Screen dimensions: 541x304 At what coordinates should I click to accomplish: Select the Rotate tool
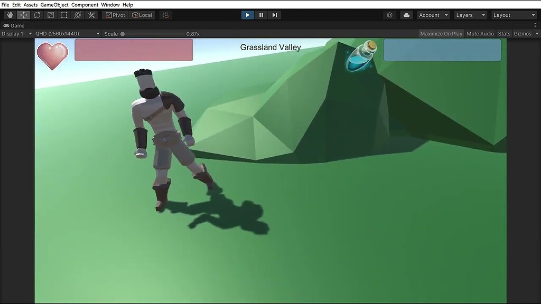(x=36, y=15)
